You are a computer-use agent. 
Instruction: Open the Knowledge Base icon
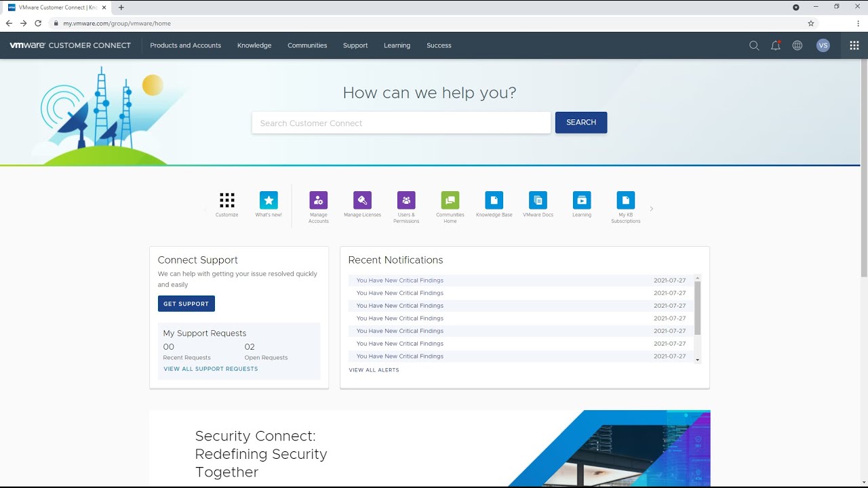(x=494, y=200)
